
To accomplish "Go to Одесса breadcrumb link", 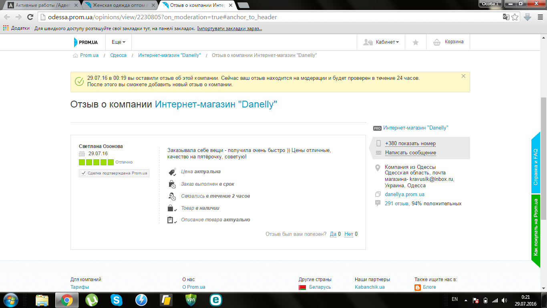I will (x=118, y=55).
